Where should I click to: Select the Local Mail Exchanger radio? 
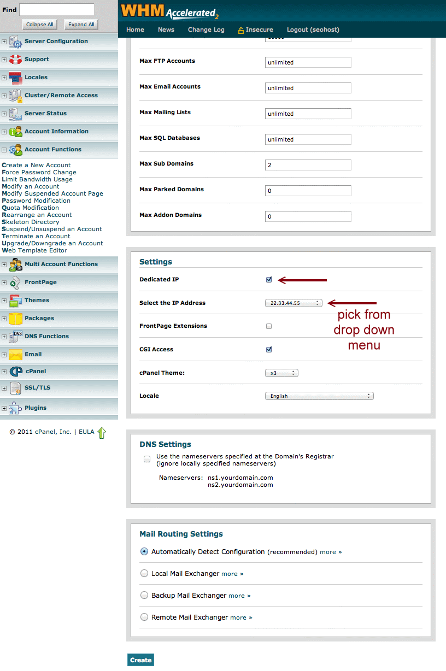coord(144,574)
